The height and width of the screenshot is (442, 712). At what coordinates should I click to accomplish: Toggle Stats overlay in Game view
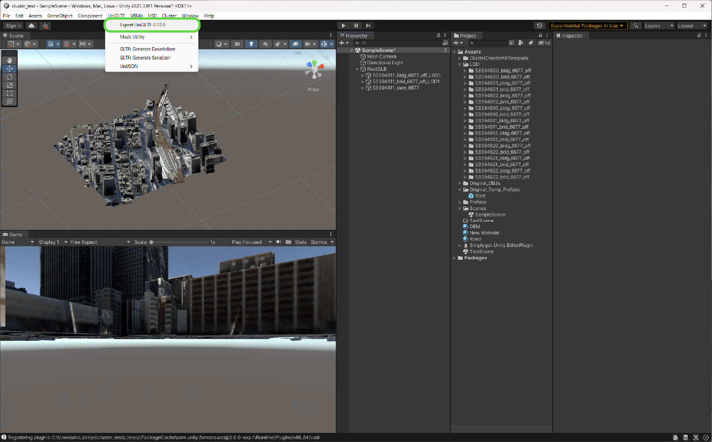point(301,242)
